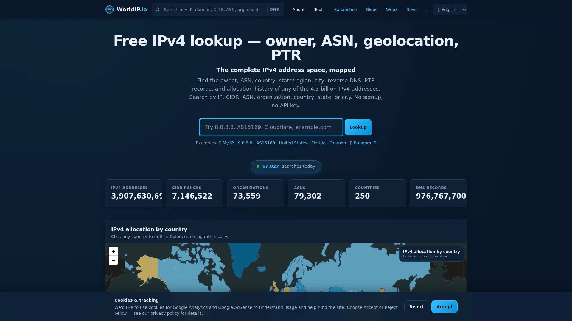Zoom in on the map
The height and width of the screenshot is (321, 572).
113,251
